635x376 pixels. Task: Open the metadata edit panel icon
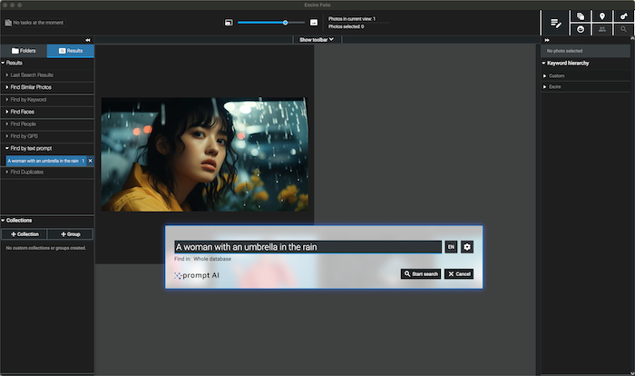point(556,22)
